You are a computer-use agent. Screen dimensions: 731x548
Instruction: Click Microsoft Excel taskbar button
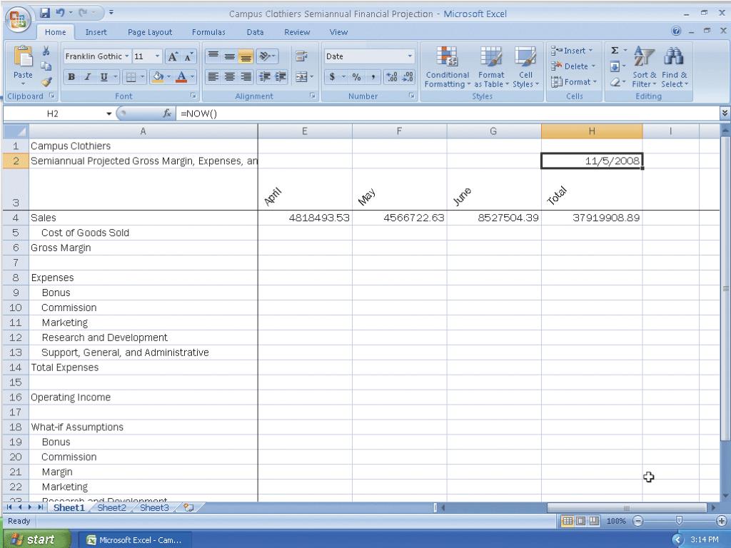(x=134, y=540)
